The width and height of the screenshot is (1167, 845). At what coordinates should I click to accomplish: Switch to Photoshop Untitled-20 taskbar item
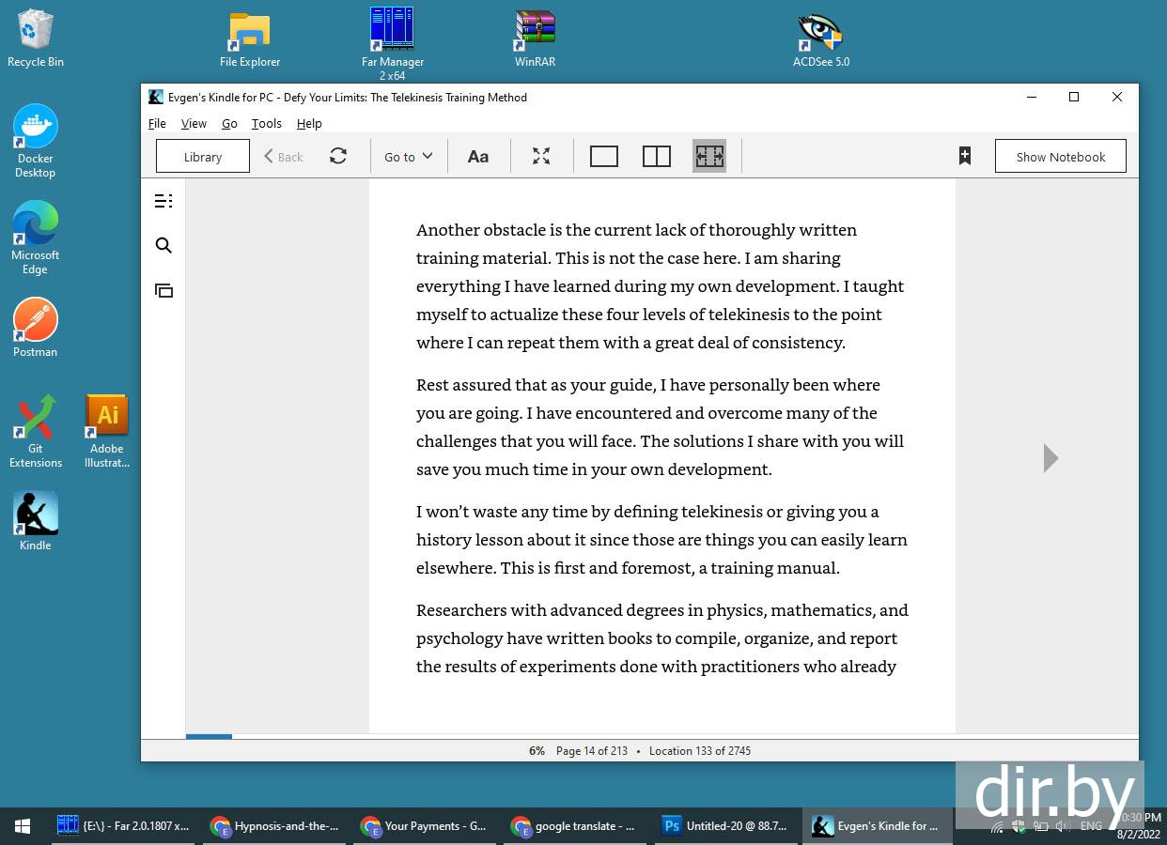725,826
